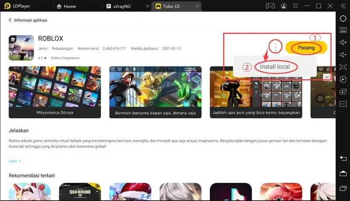350x201 pixels.
Task: Close the v2rayNG tab
Action: click(147, 6)
